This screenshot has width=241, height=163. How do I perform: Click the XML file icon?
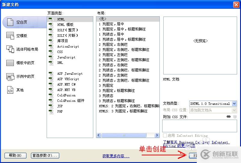pos(51,63)
